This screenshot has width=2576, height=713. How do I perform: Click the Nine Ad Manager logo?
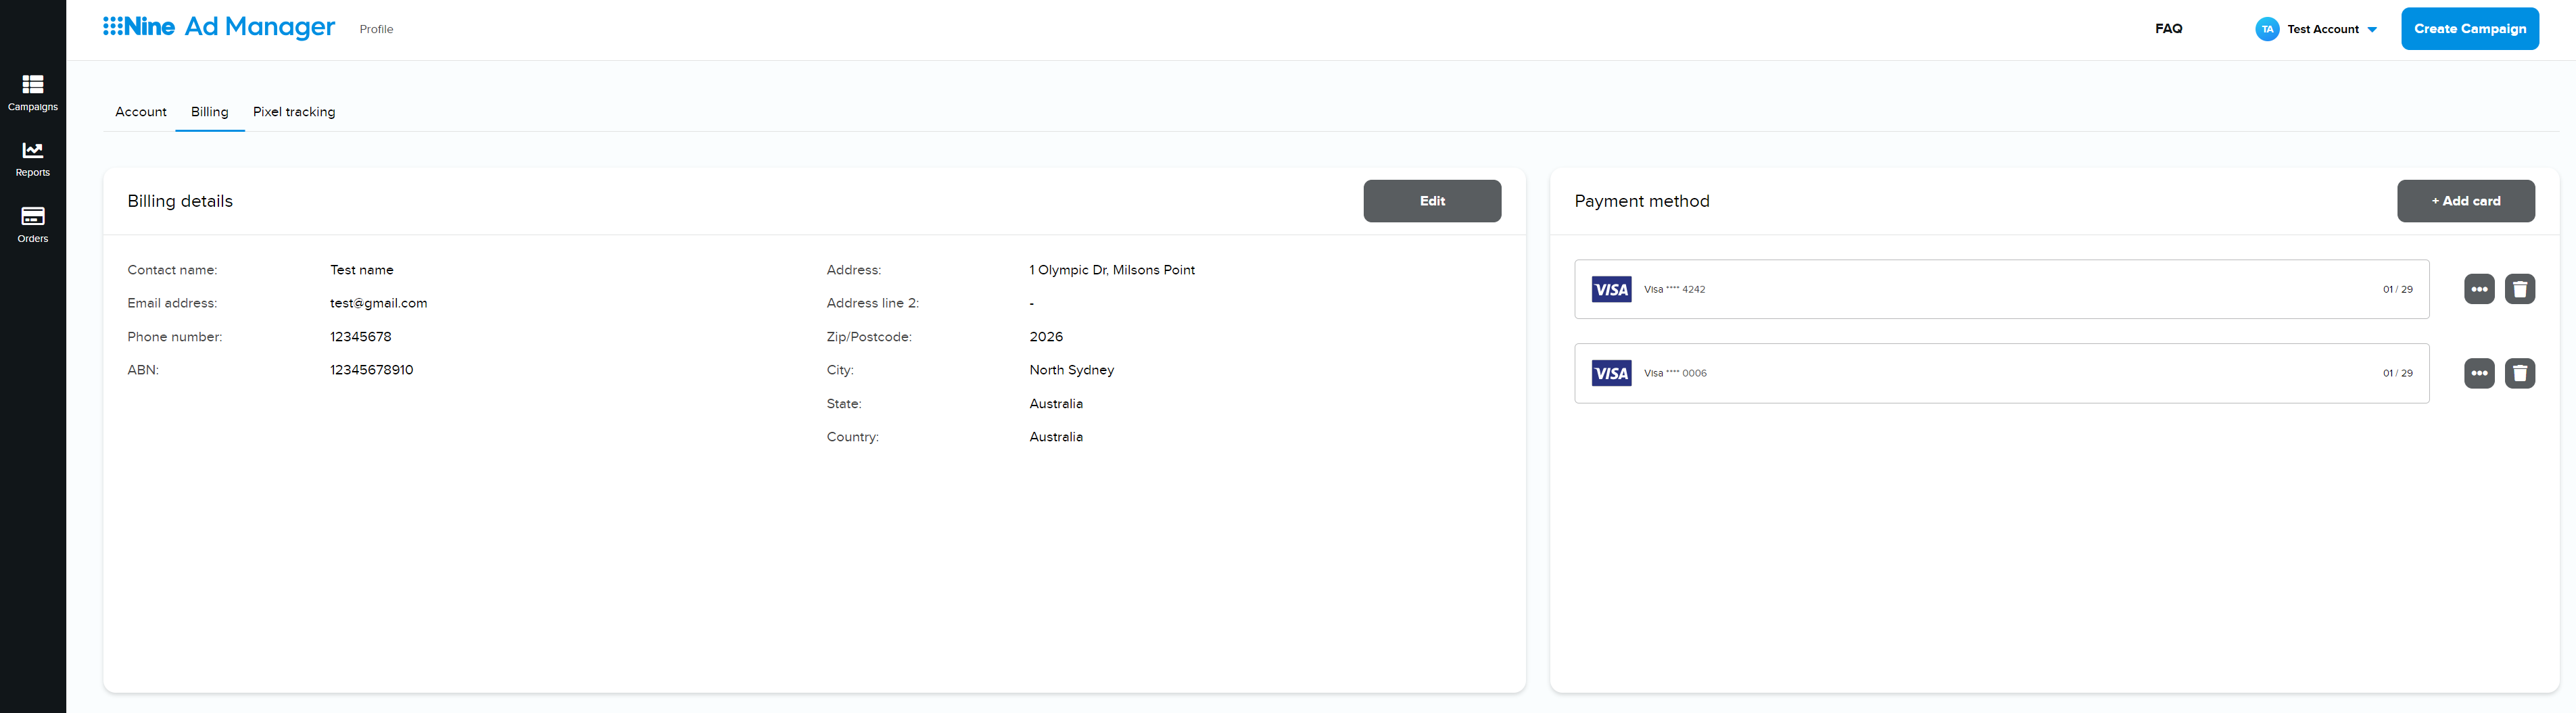[x=219, y=27]
